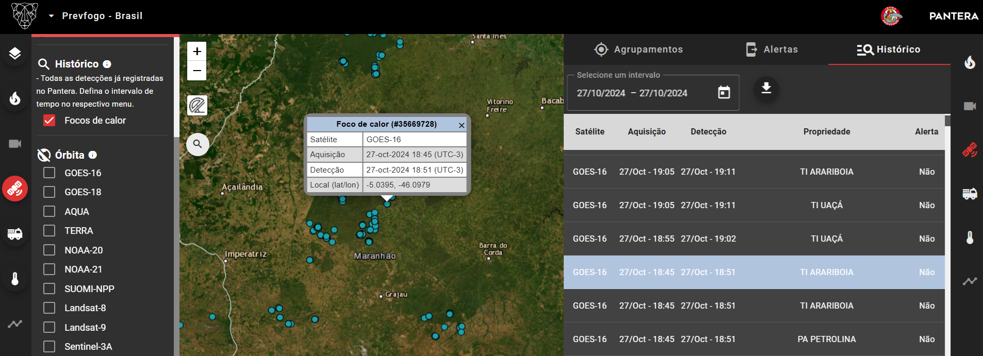Screen dimensions: 983x356
Task: Enable the GOES-16 orbit checkbox
Action: tap(50, 173)
